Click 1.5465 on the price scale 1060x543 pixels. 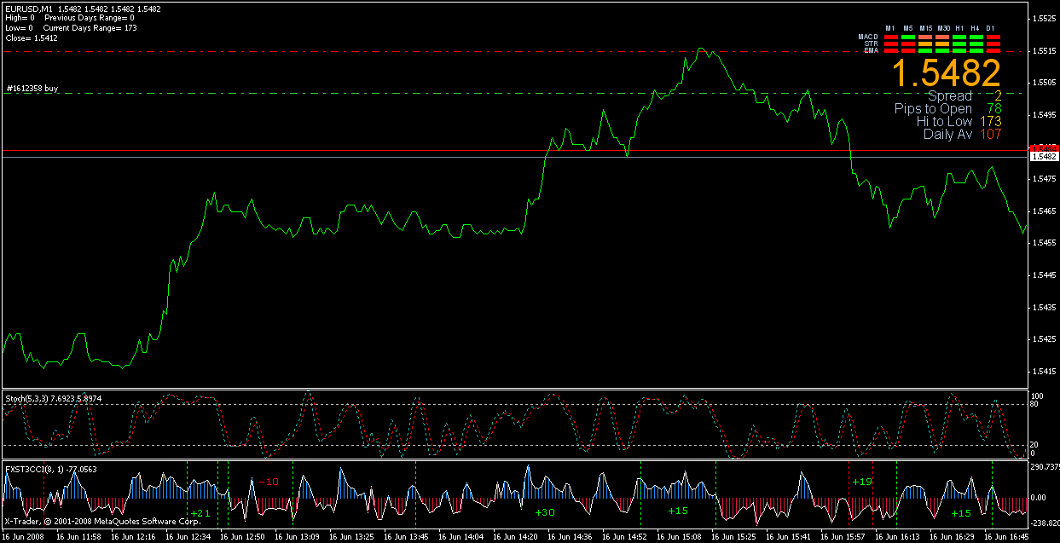pyautogui.click(x=1045, y=211)
